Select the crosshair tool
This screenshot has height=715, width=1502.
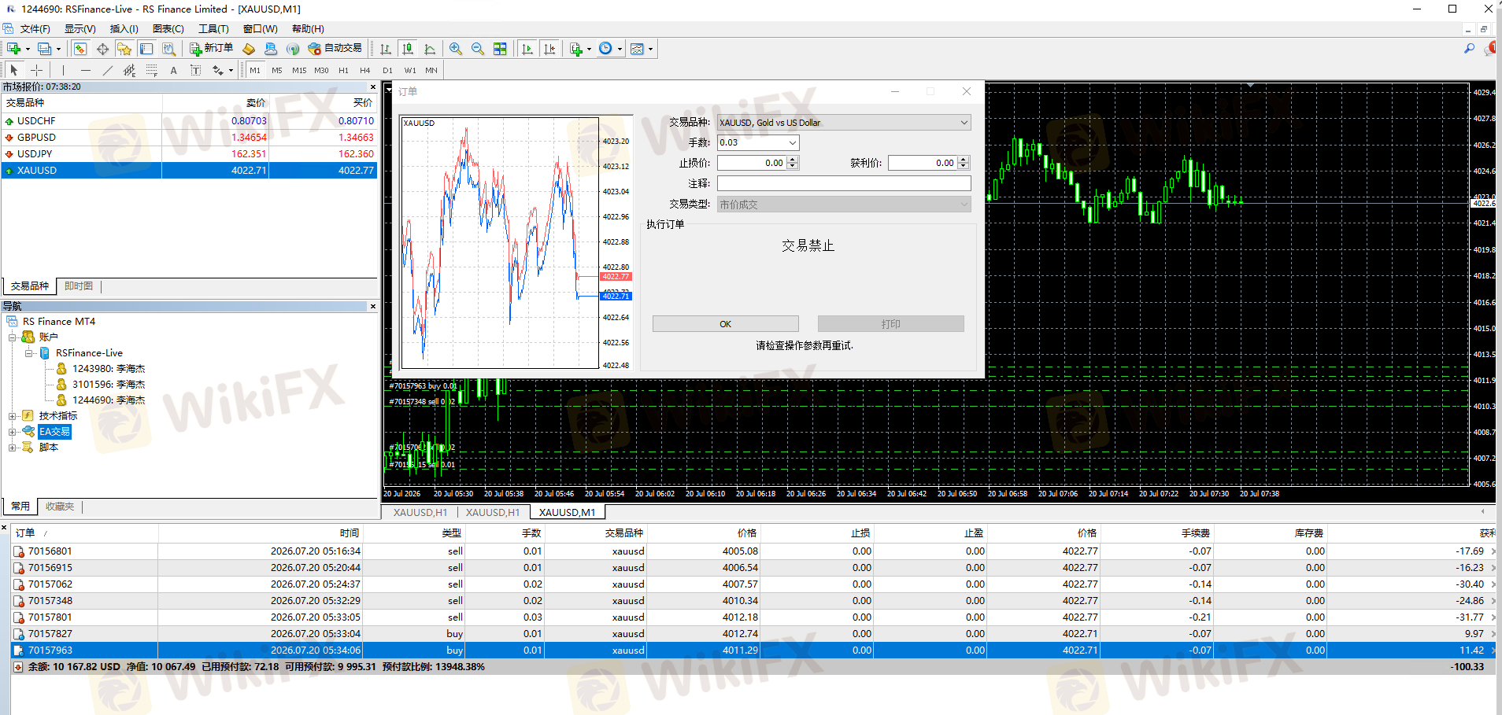[36, 70]
